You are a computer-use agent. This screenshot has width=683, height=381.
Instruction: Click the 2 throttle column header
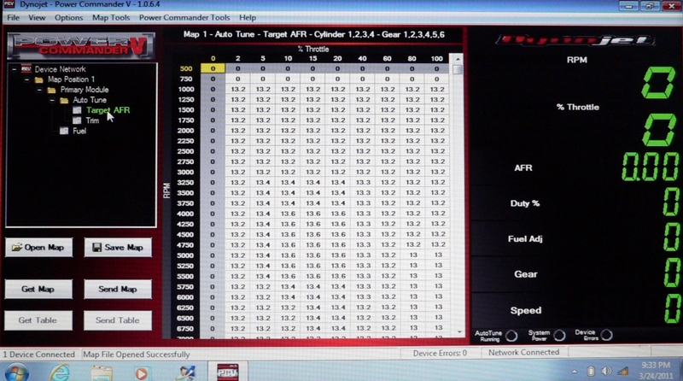[x=238, y=58]
